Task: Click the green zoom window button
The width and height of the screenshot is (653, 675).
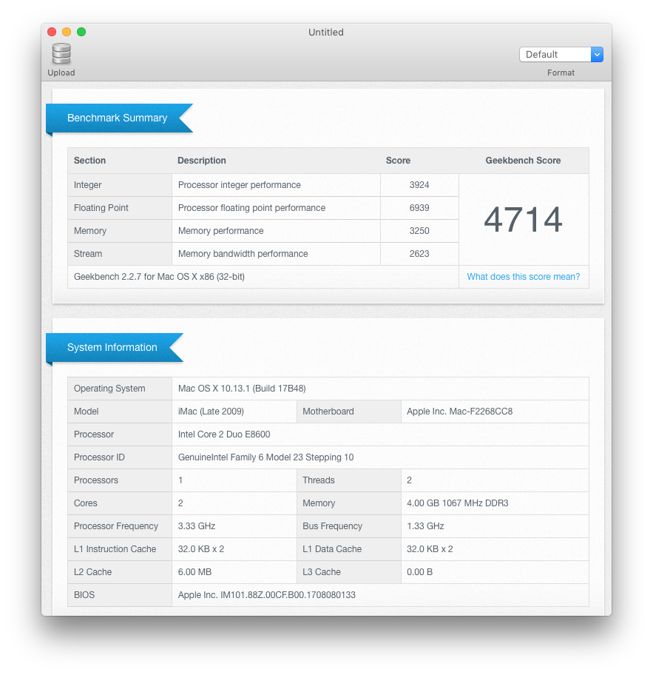Action: [81, 32]
